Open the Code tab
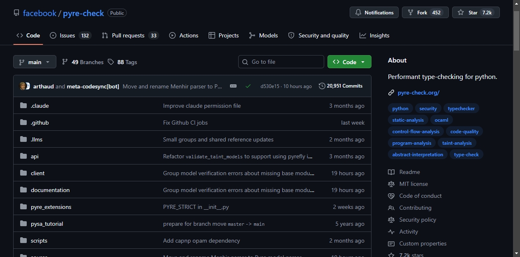The width and height of the screenshot is (520, 257). click(28, 35)
